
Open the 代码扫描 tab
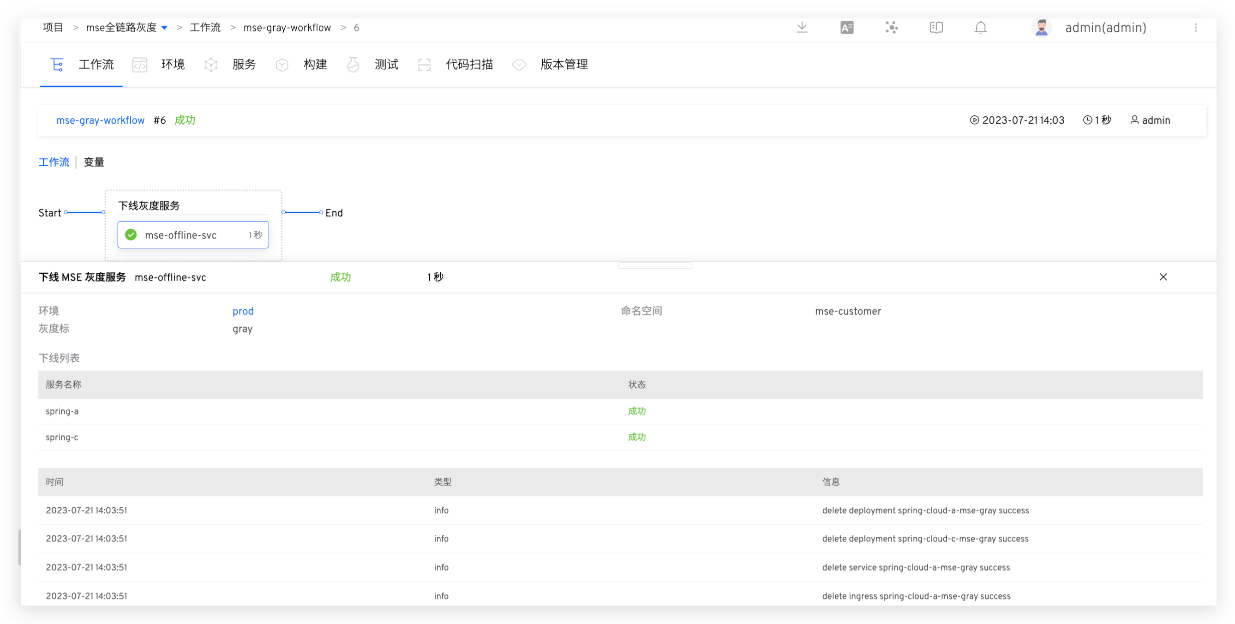[x=469, y=64]
